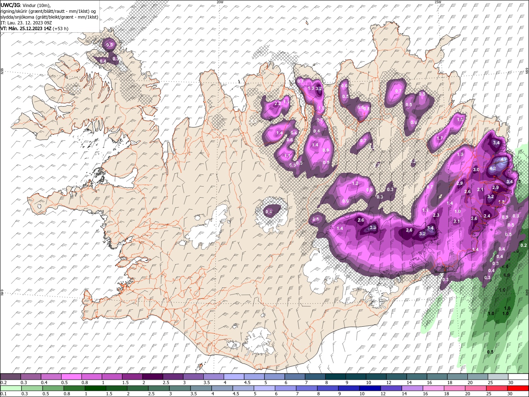Click the '15W' longitude label

pyautogui.click(x=438, y=2)
